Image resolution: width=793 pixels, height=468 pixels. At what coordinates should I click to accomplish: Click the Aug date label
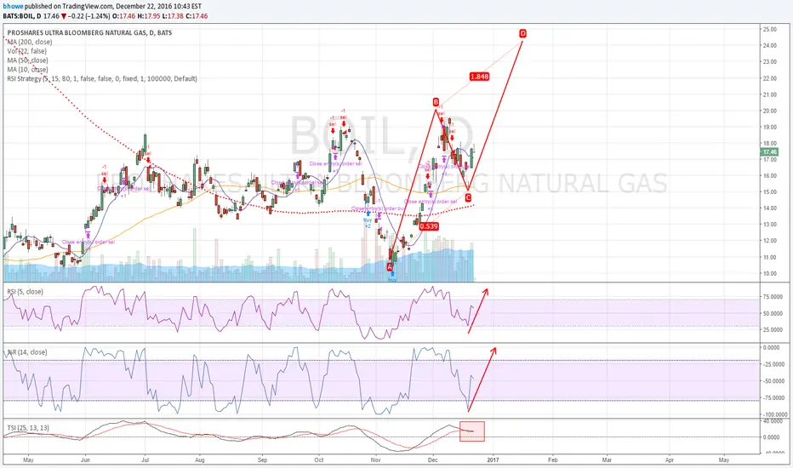coord(200,459)
